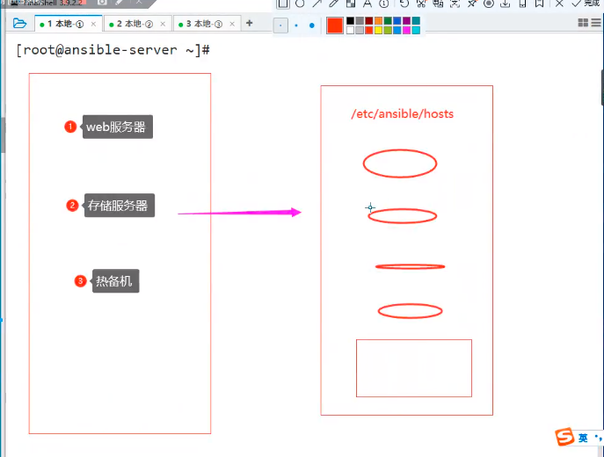Cancel the screenshot with the X icon
The image size is (604, 457).
coord(559,4)
